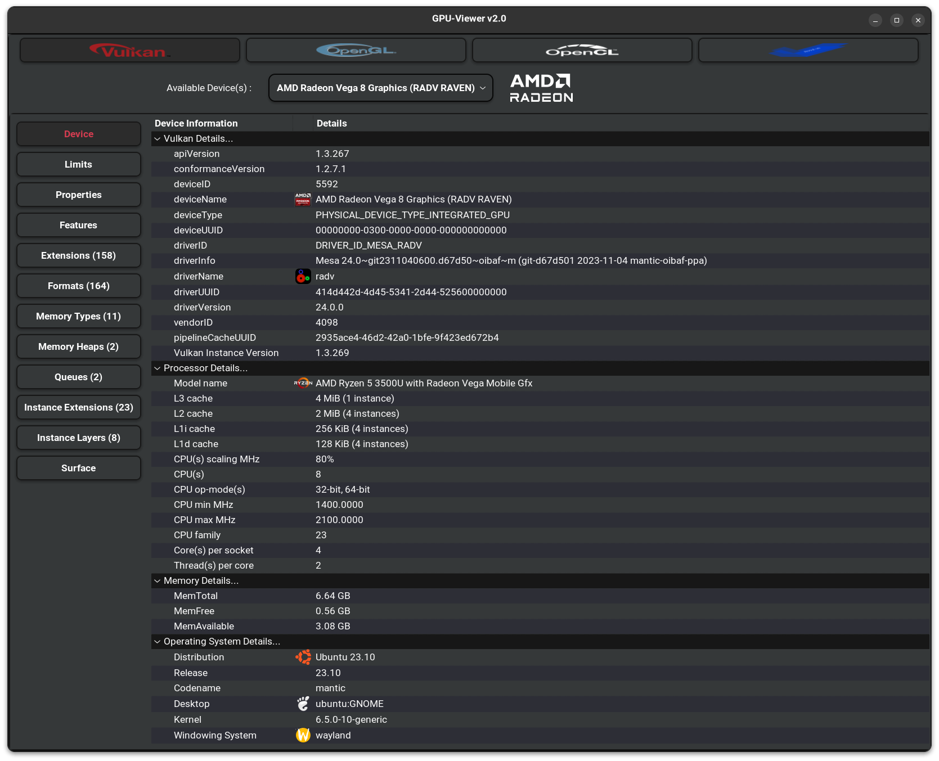This screenshot has width=939, height=761.
Task: Click the Wayland icon on Windowing System row
Action: [x=303, y=735]
